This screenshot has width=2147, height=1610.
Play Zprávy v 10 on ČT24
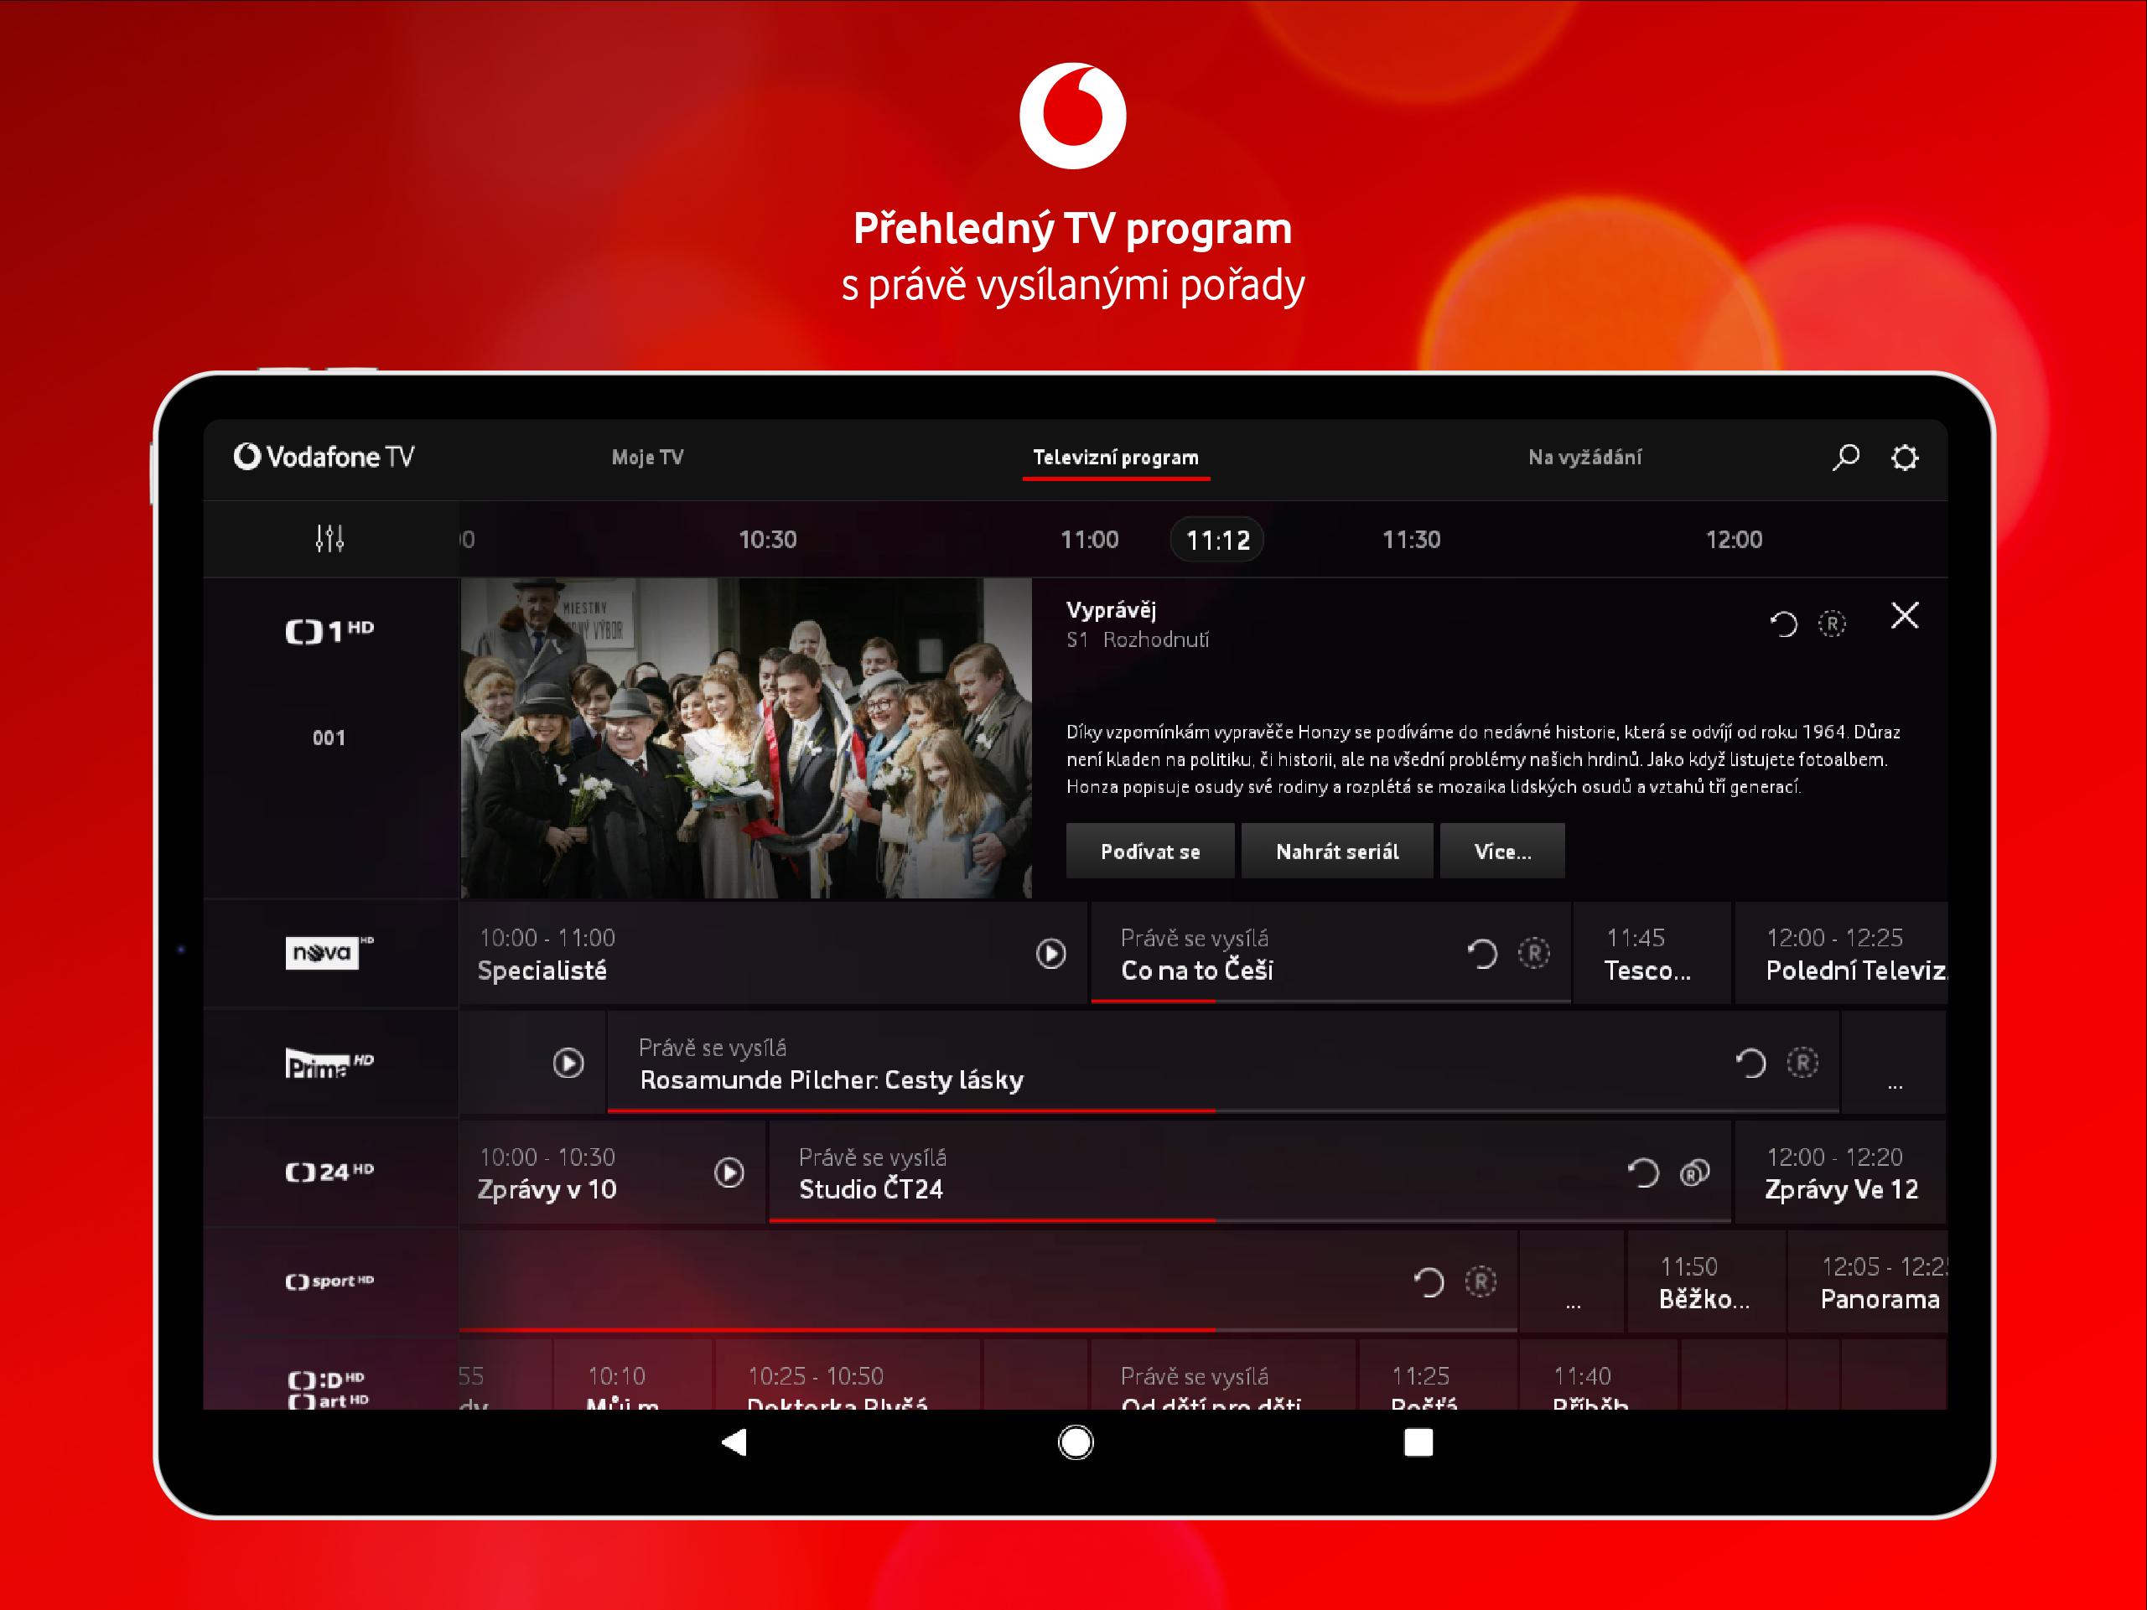729,1173
